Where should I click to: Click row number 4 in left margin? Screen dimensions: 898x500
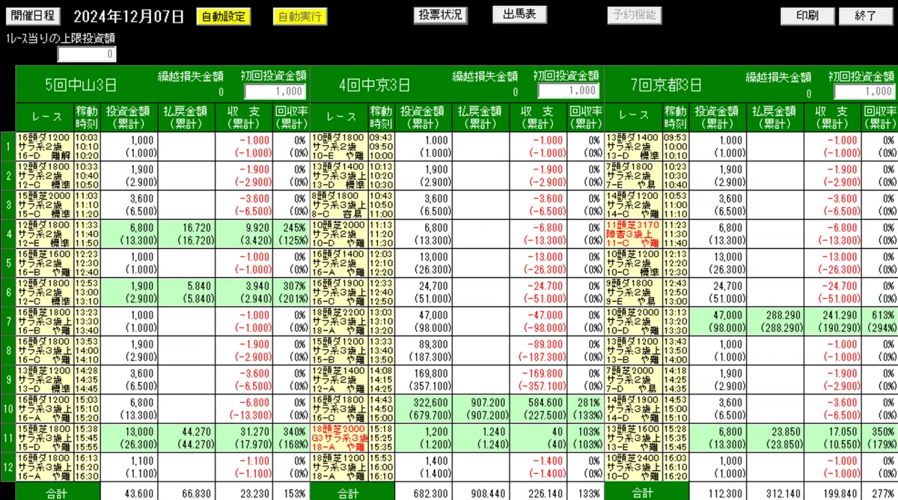click(7, 233)
